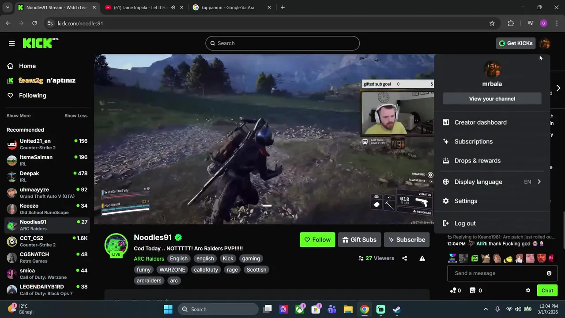
Task: Click the Scottish tag
Action: click(x=256, y=269)
